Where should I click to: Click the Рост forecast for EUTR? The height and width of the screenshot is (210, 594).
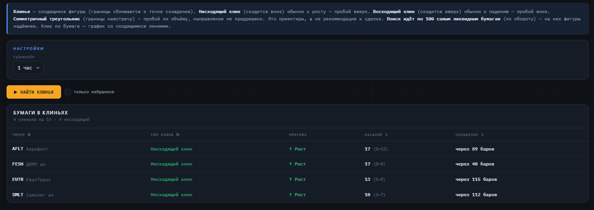tap(297, 180)
